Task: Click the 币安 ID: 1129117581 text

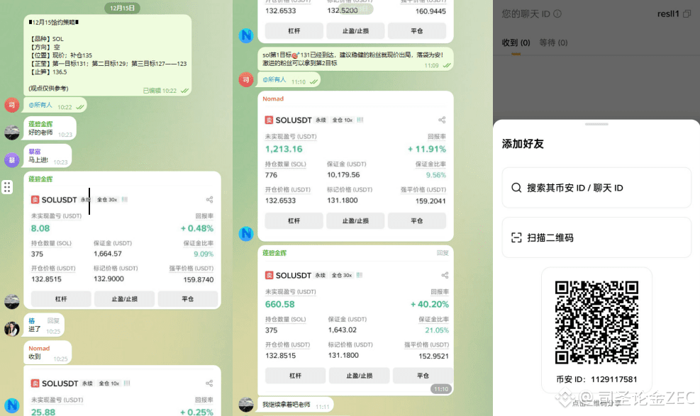Action: click(596, 379)
